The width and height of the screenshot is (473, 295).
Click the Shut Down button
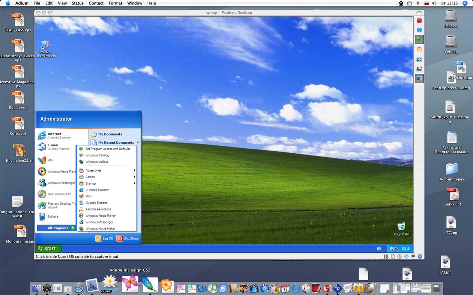pos(128,238)
